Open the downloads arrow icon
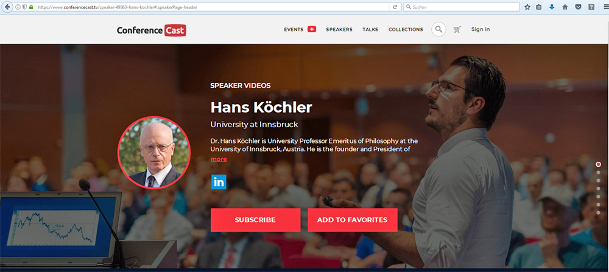This screenshot has width=609, height=272. 552,7
